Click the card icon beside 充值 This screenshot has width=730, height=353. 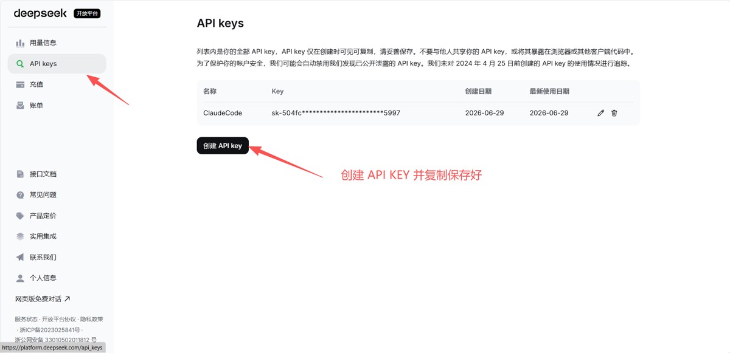coord(20,84)
